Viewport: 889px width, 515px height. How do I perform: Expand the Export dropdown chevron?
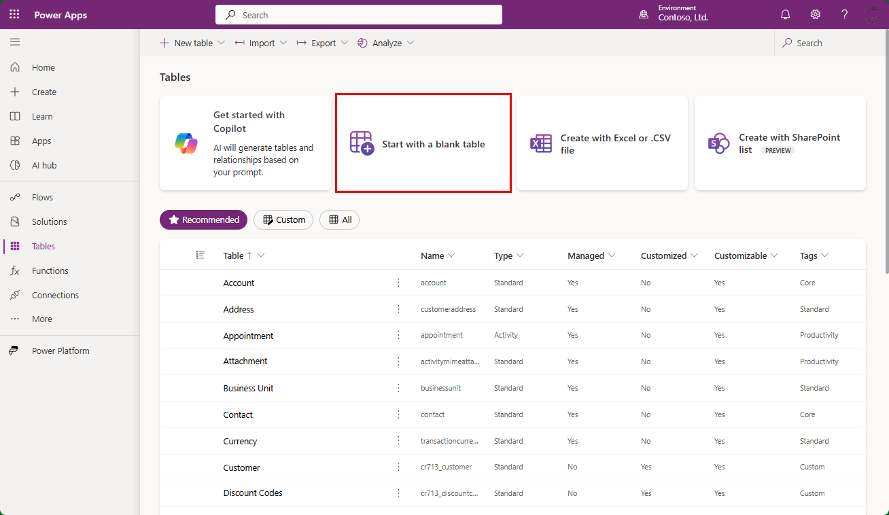point(344,43)
